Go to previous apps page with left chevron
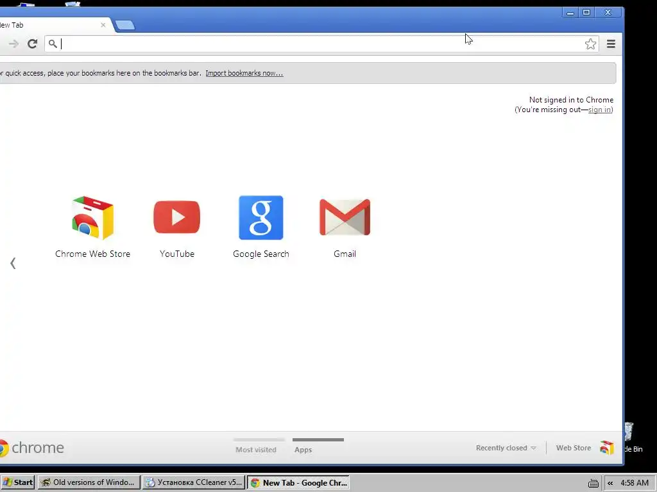The height and width of the screenshot is (492, 657). point(13,263)
